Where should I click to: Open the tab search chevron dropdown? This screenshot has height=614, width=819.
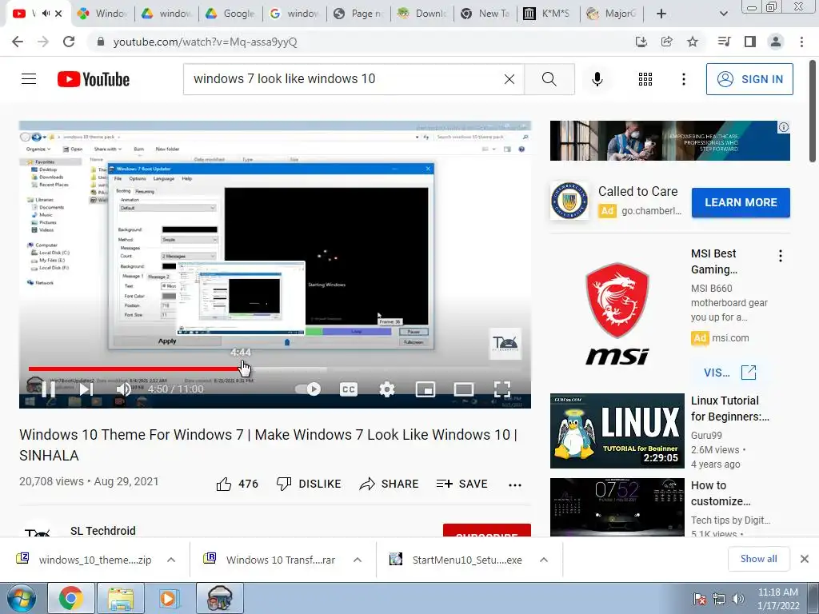tap(723, 14)
